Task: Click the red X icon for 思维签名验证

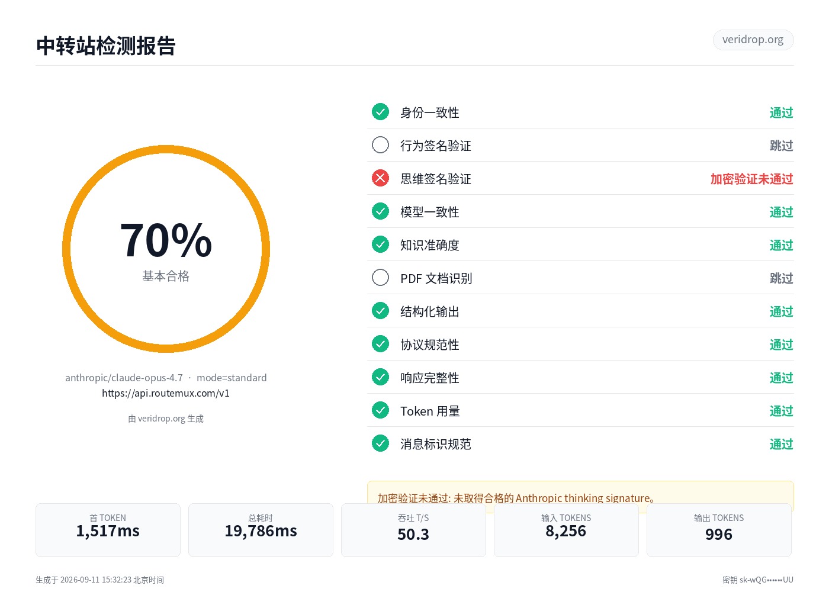Action: tap(380, 178)
